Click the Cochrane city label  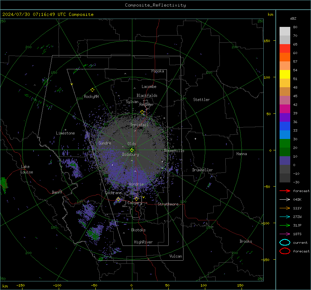click(113, 193)
